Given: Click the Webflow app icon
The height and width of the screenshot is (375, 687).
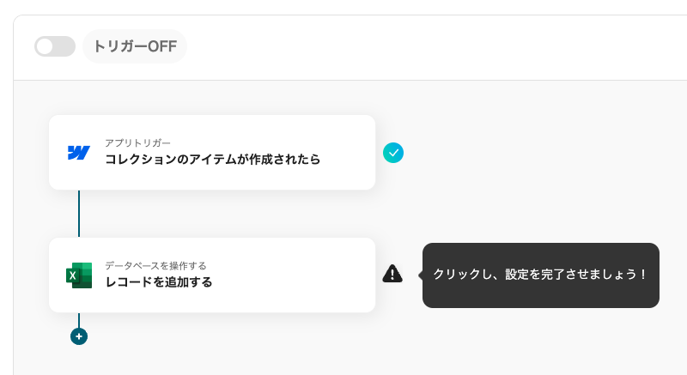Looking at the screenshot, I should tap(79, 153).
